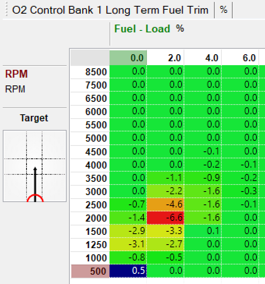265x284 pixels.
Task: Select the red -6.6 cell
Action: click(x=165, y=218)
